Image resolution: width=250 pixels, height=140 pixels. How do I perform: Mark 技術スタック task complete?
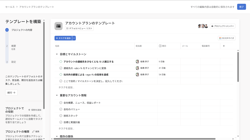(61, 116)
